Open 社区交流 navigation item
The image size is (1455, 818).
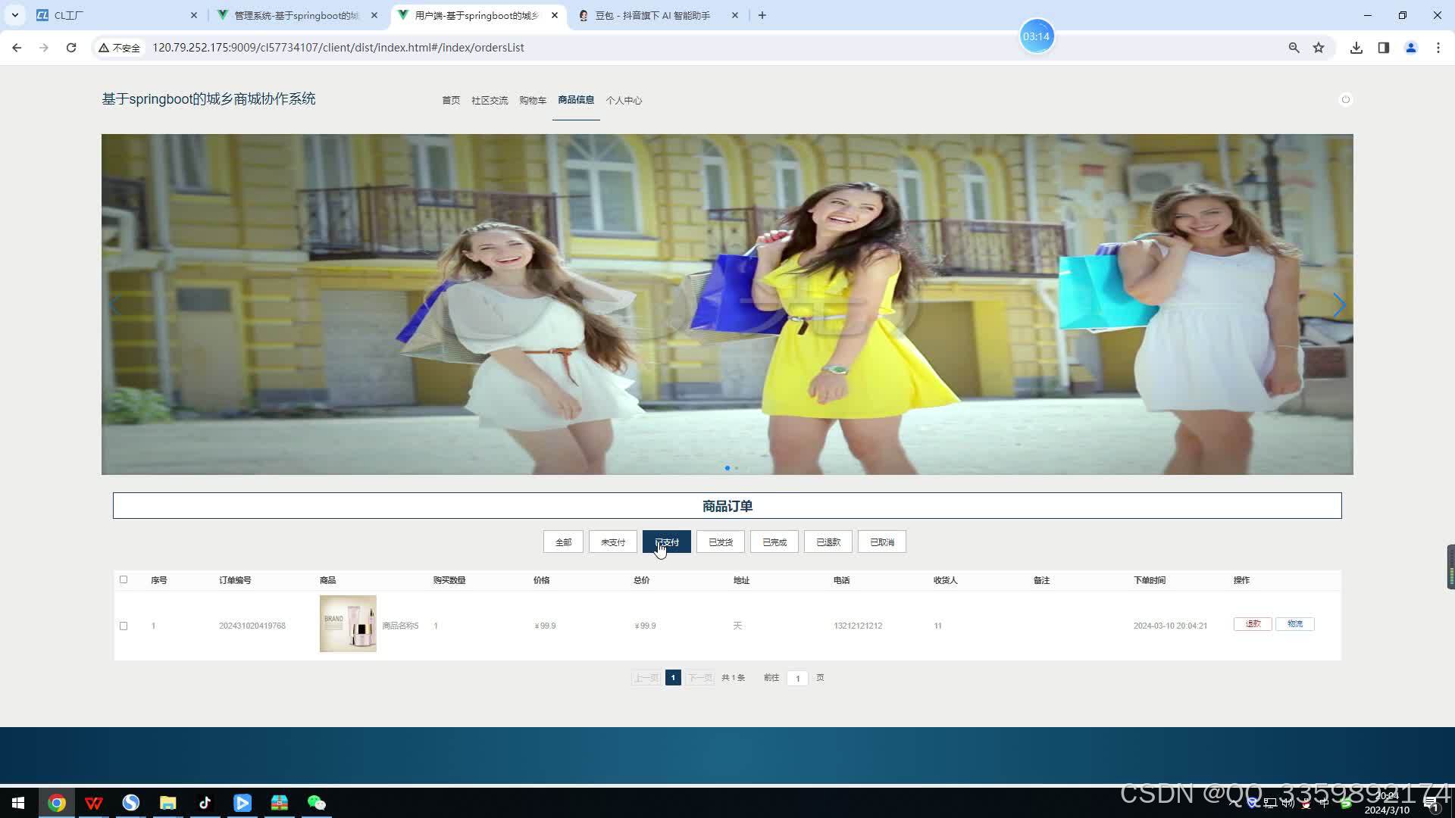coord(490,100)
